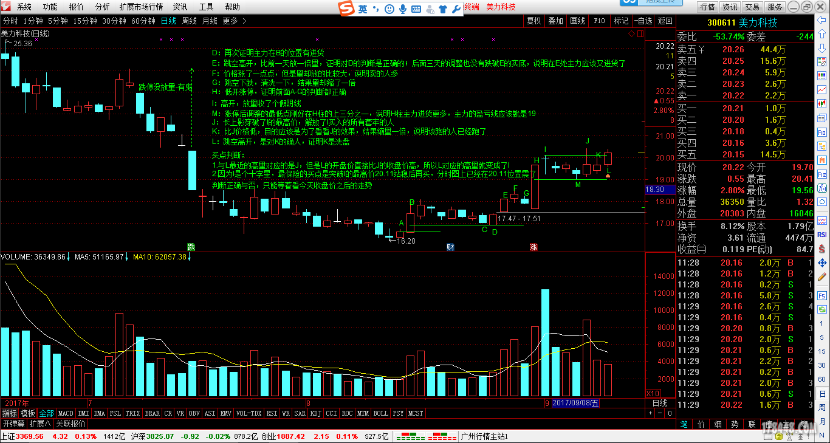Viewport: 830px width, 443px height.
Task: Click 关联报价 button
Action: (70, 424)
